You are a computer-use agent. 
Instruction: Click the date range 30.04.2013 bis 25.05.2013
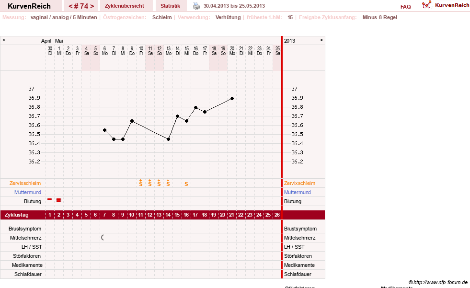[x=234, y=6]
